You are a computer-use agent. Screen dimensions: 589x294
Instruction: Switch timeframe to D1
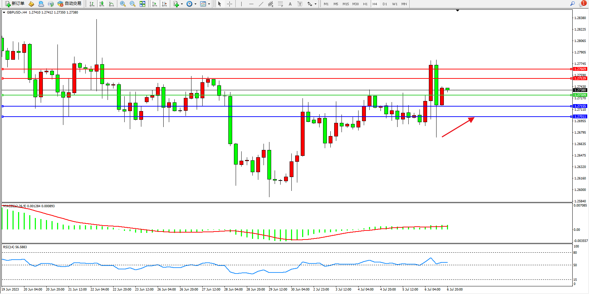click(x=385, y=4)
